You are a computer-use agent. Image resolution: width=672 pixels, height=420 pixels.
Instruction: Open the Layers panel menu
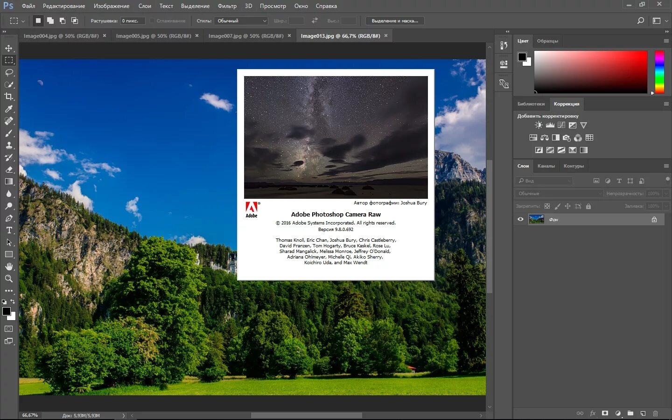[666, 166]
